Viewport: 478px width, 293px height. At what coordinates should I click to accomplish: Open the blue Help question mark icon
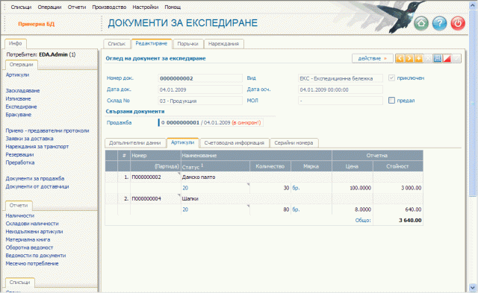pyautogui.click(x=440, y=23)
